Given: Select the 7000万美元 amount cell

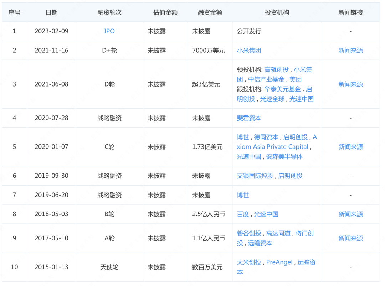Looking at the screenshot, I should tap(208, 51).
